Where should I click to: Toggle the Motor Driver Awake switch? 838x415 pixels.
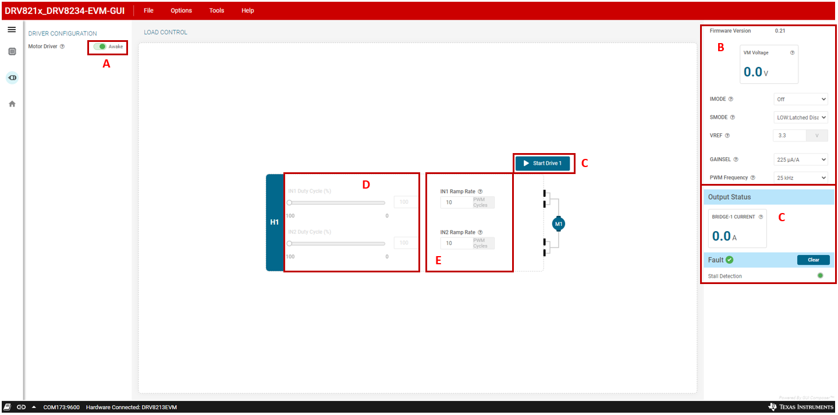(100, 47)
